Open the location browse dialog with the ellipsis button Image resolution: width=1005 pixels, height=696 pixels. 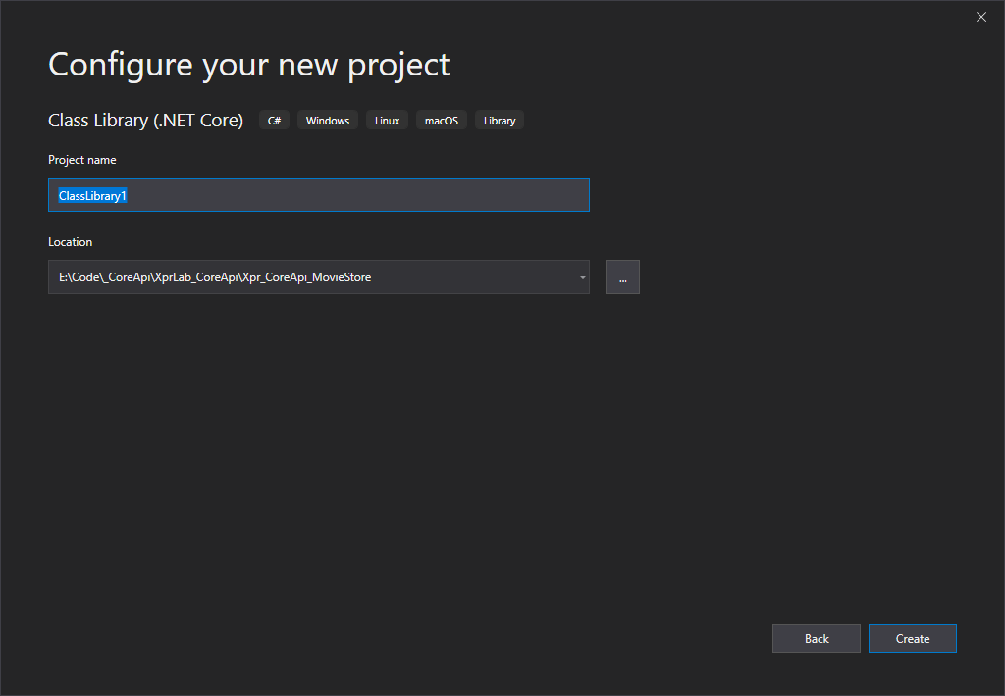[622, 276]
